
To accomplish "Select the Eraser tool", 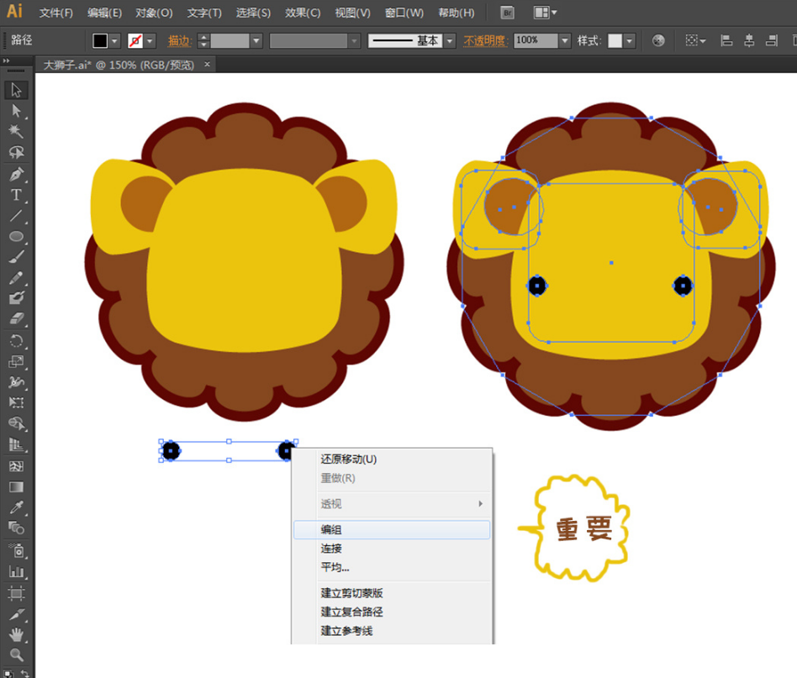I will 16,319.
